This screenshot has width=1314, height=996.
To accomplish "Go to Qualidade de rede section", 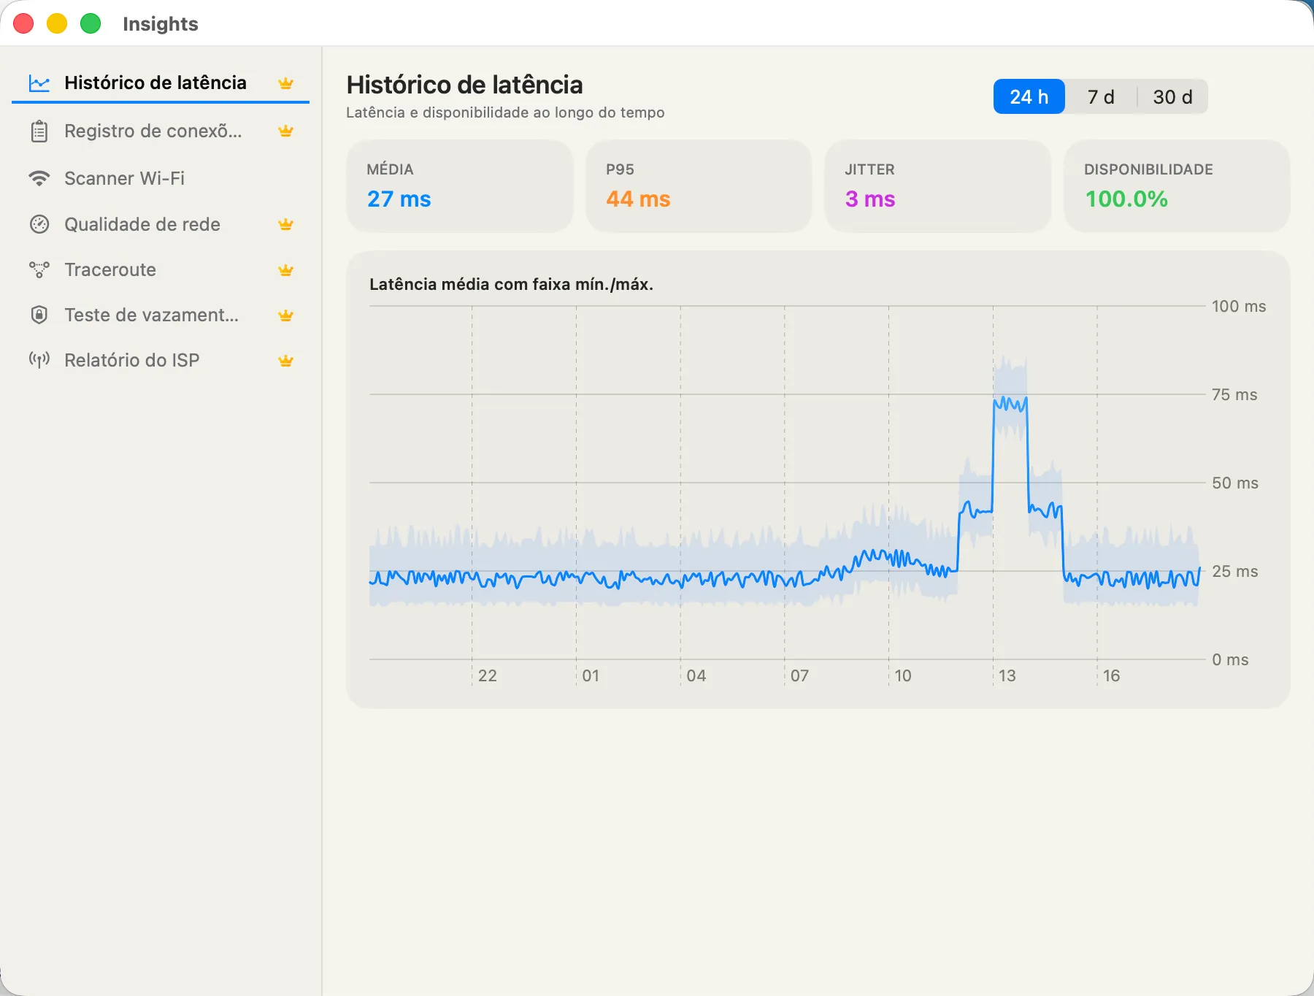I will click(161, 224).
